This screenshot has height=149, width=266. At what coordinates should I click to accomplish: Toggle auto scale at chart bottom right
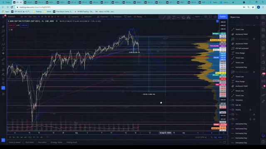tap(220, 137)
